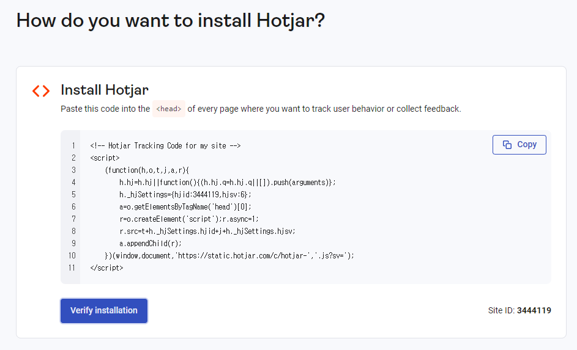Click the Install Hotjar heading
Screen dimensions: 577x350
coord(105,90)
